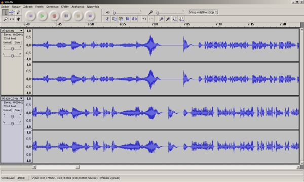Click the 7:00 mark on the timeline ruler
The image size is (304, 182).
[x=155, y=24]
